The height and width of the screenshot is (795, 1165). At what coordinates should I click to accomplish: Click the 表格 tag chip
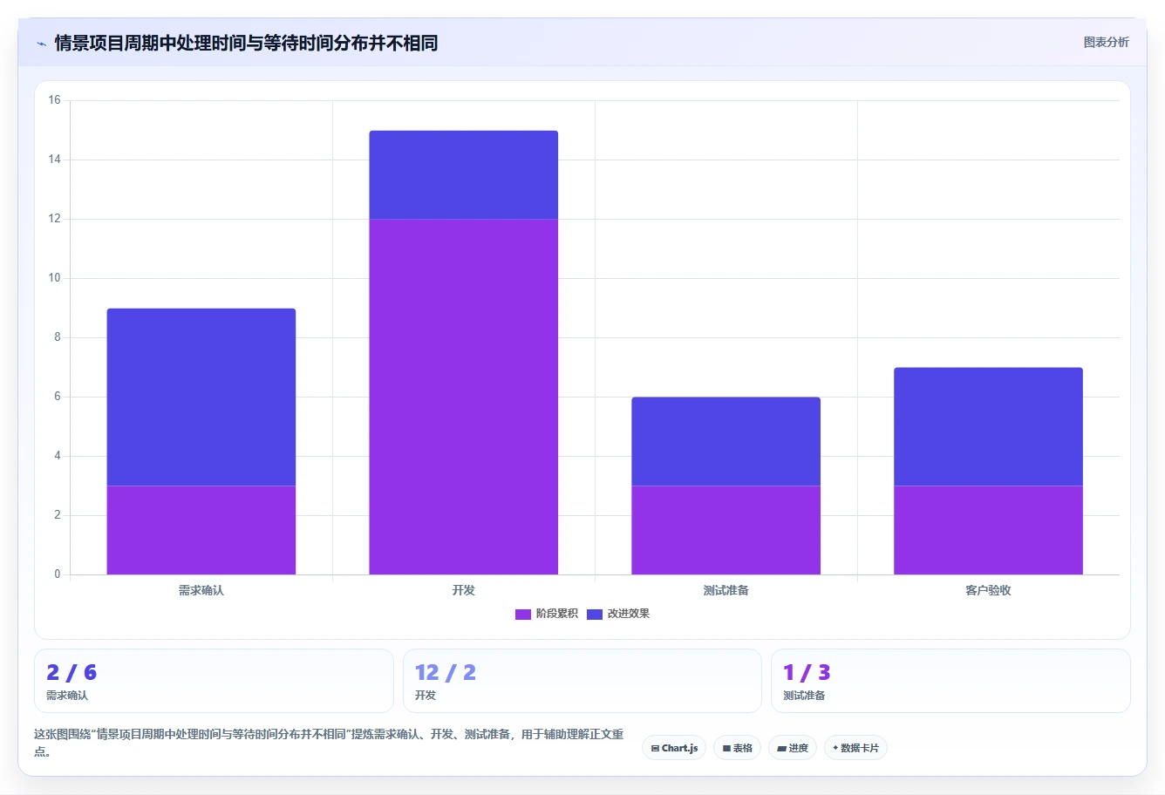738,748
